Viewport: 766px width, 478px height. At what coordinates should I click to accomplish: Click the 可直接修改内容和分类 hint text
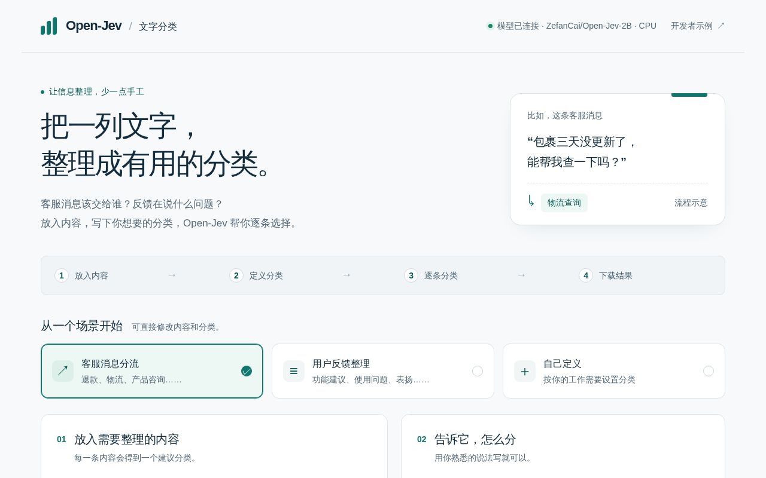coord(178,327)
